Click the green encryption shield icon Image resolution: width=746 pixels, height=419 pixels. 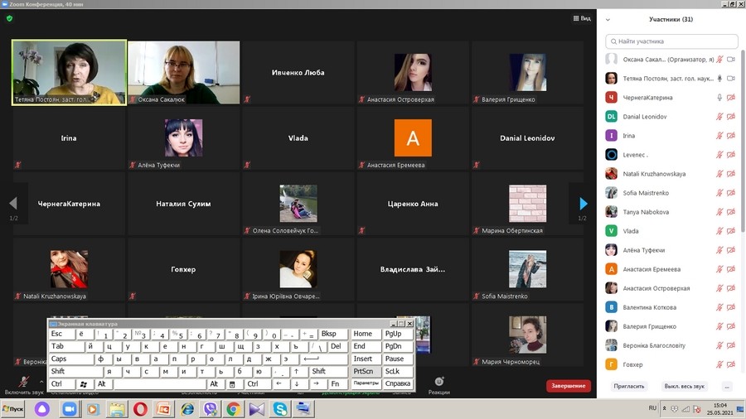click(9, 18)
